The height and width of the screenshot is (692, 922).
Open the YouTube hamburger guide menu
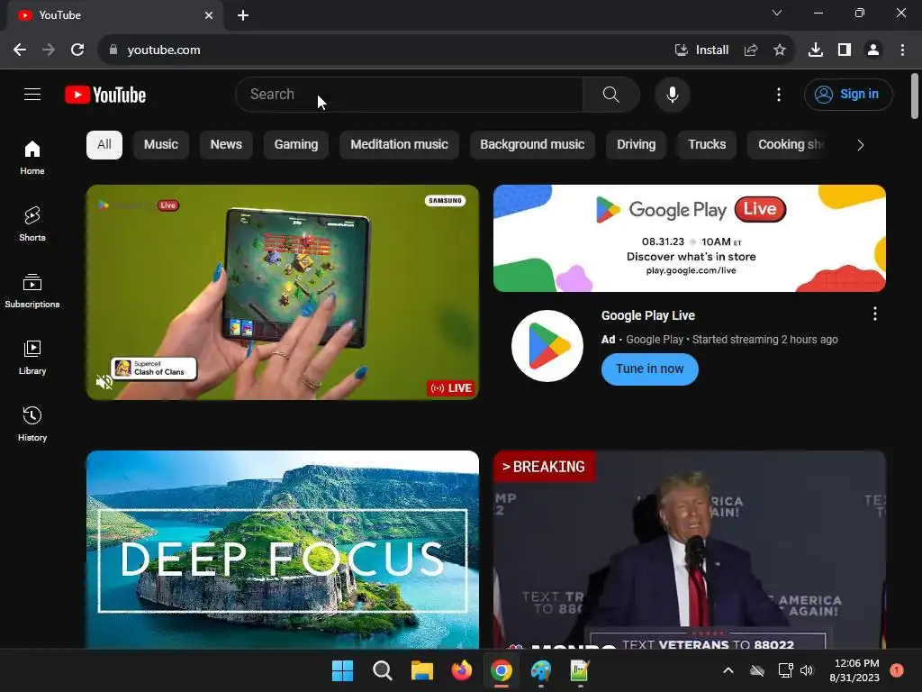point(32,94)
